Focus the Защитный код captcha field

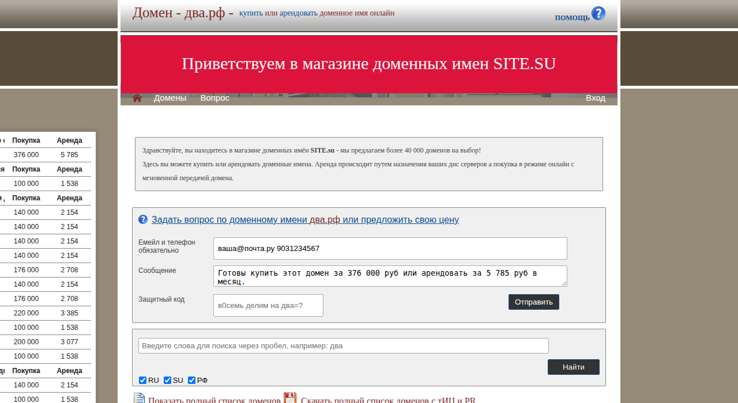point(268,305)
